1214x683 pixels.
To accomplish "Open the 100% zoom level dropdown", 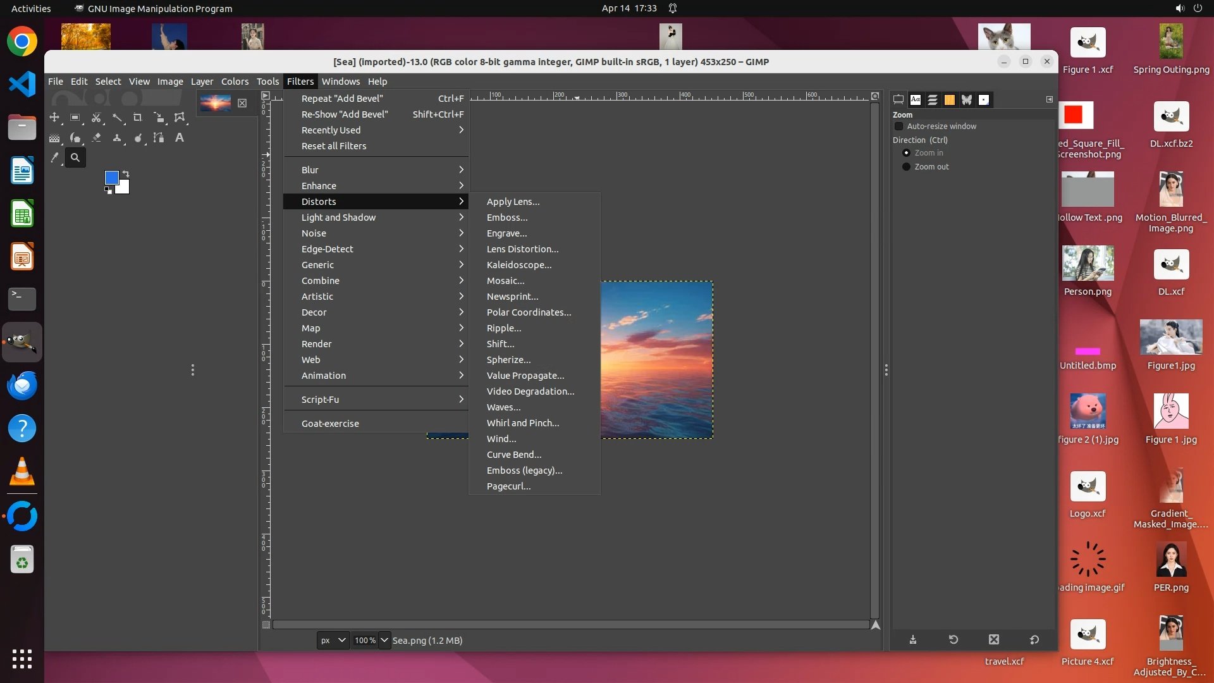I will coord(384,640).
